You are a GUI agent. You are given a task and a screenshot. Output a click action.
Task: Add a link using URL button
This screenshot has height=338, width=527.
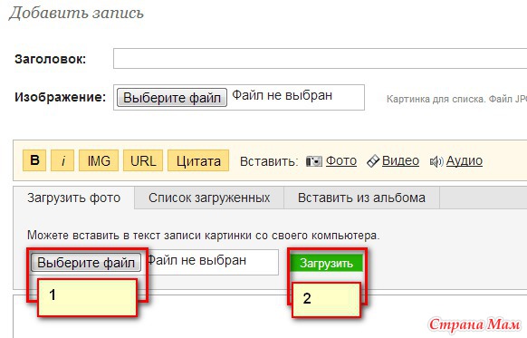(x=143, y=160)
